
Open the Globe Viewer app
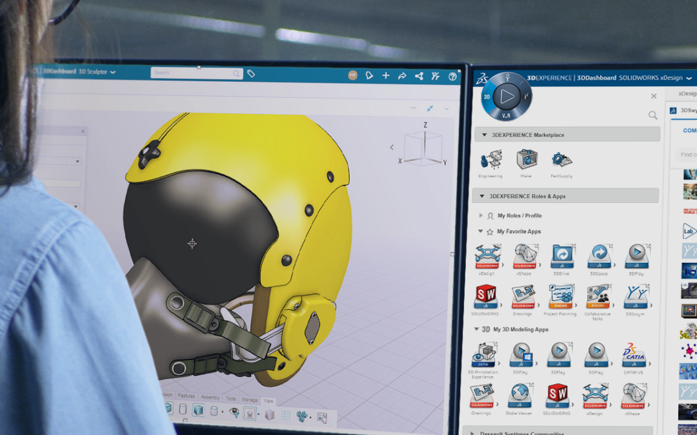click(520, 396)
